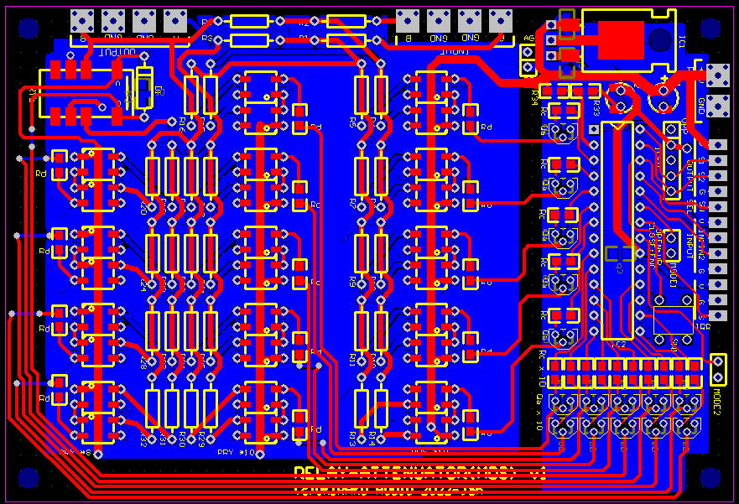Select the five-pin OUTPUT SEL header
The height and width of the screenshot is (504, 739).
click(672, 160)
